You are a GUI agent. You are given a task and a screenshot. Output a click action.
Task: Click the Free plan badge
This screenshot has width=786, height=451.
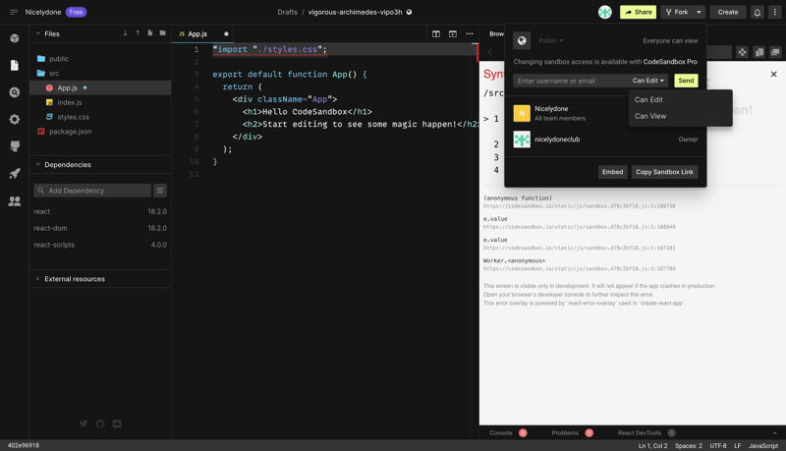coord(77,12)
